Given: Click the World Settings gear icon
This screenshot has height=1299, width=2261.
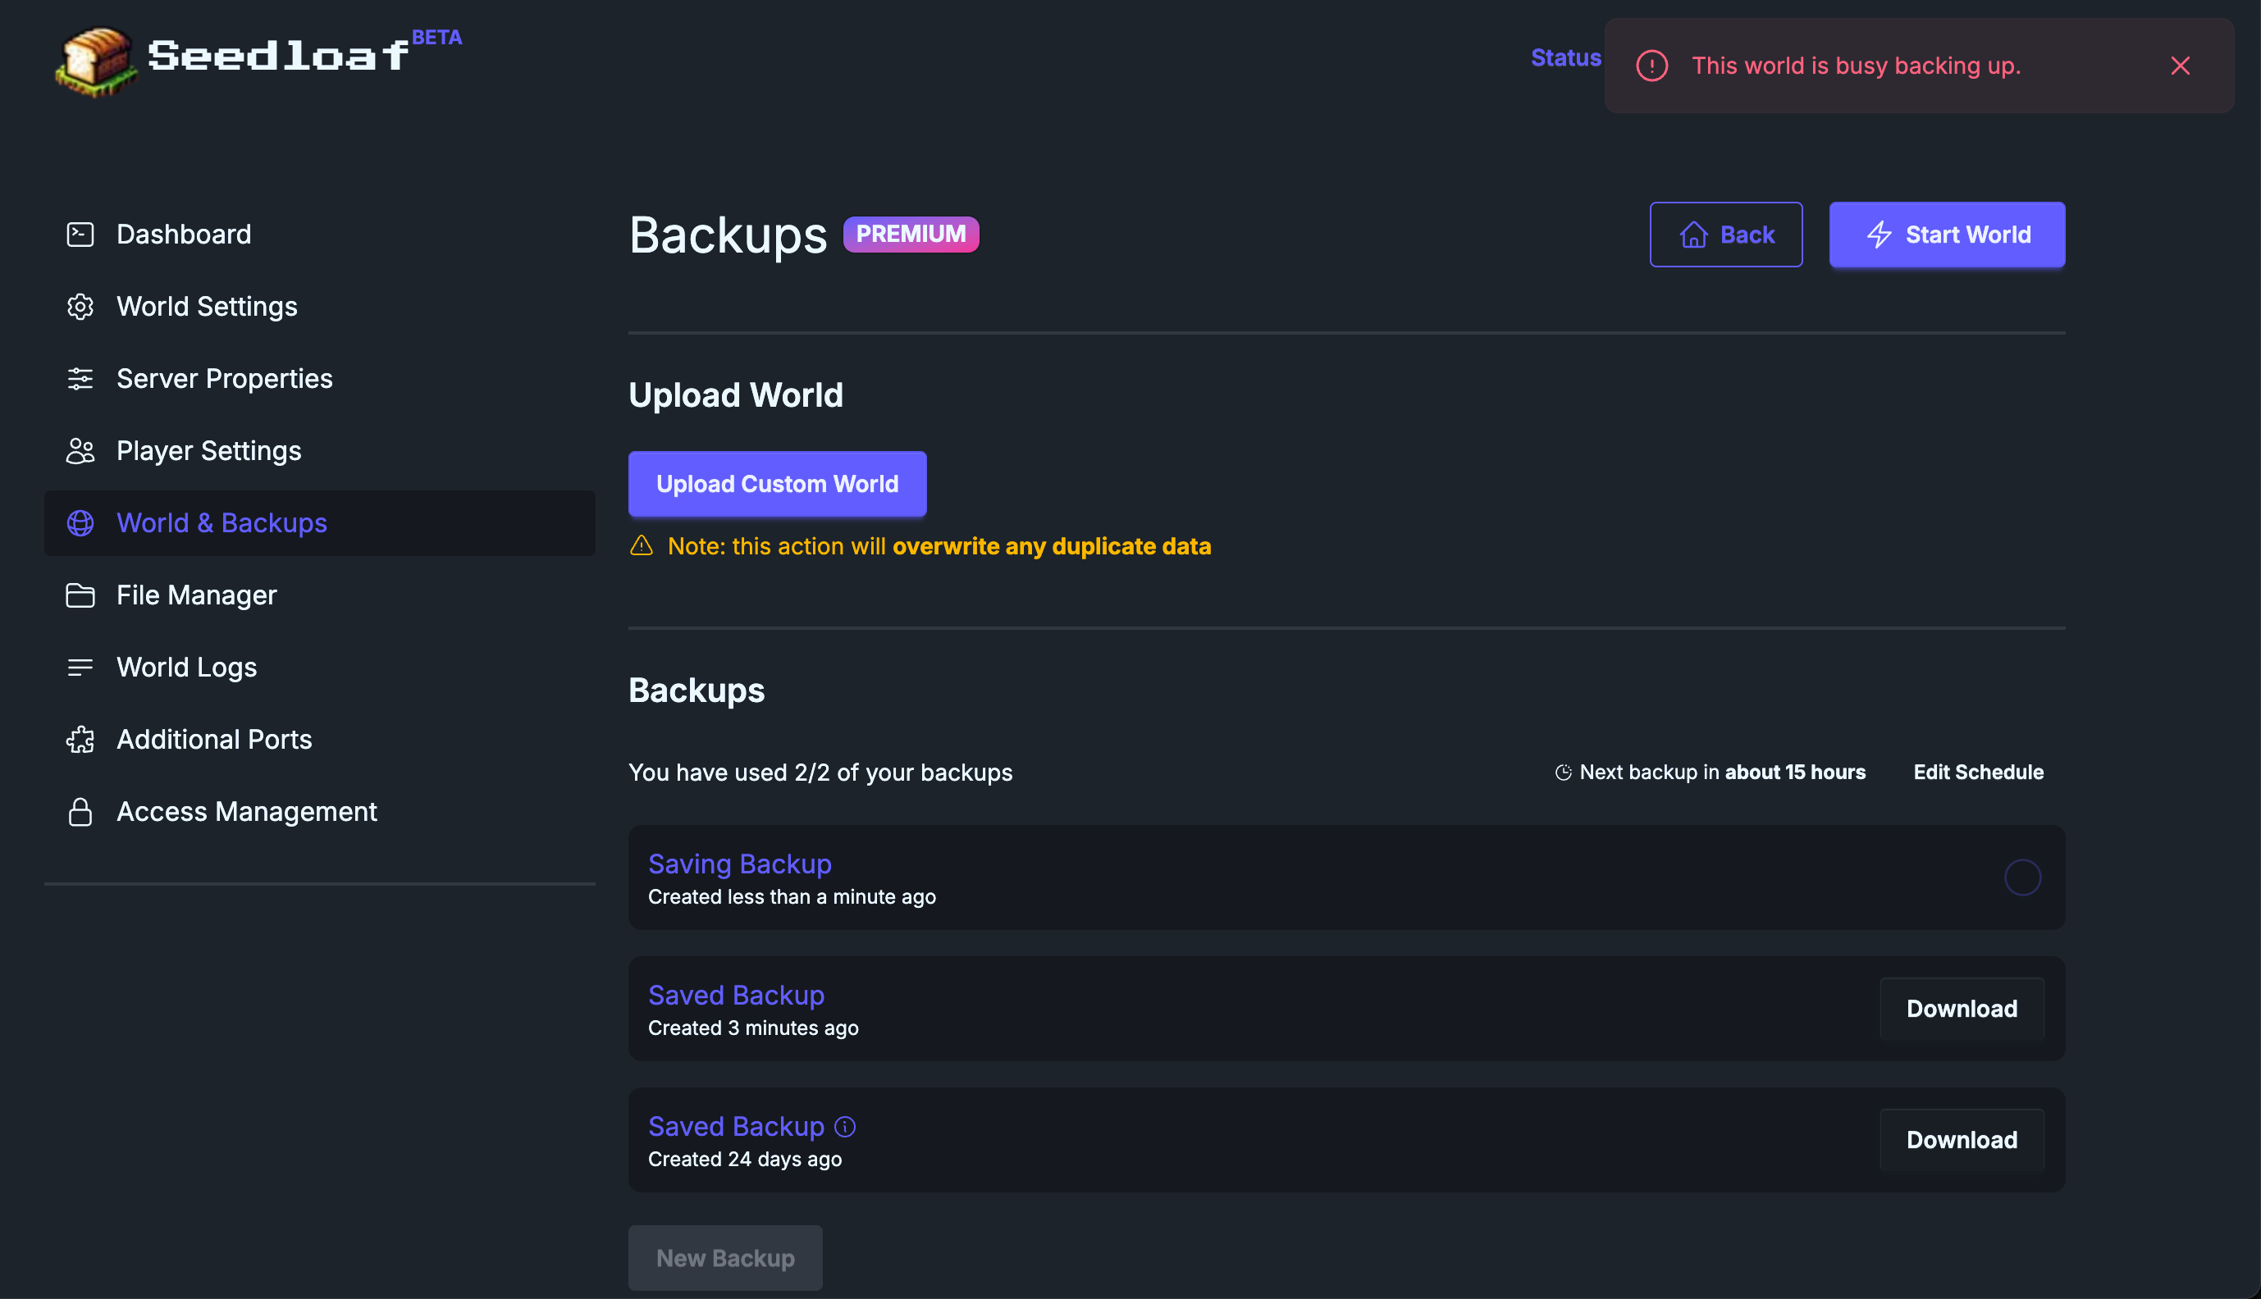Looking at the screenshot, I should click(x=80, y=307).
